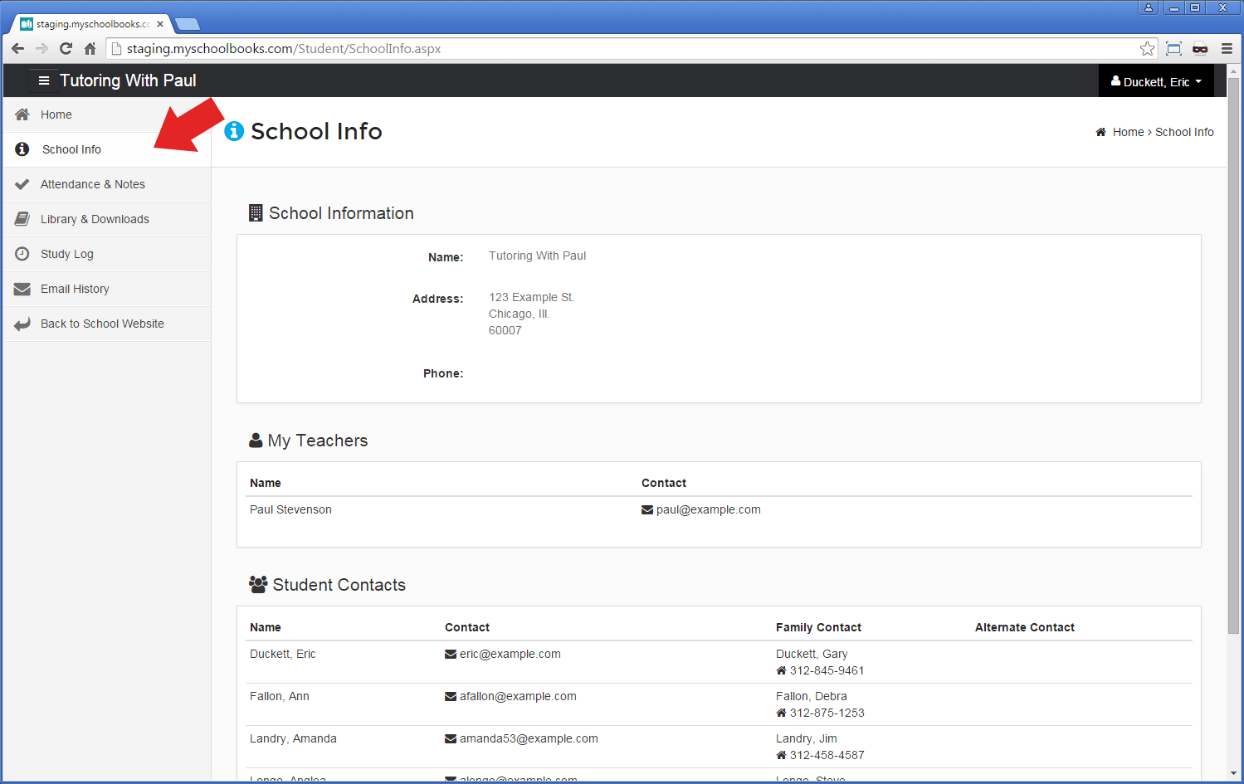Click the phone icon beside 312-845-9461
This screenshot has height=784, width=1244.
pos(781,670)
